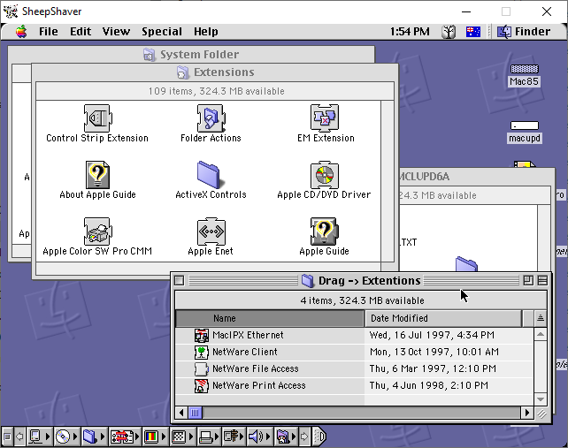
Task: Open the Help menu
Action: 206,32
